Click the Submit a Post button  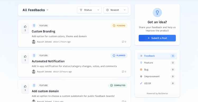click(x=157, y=38)
